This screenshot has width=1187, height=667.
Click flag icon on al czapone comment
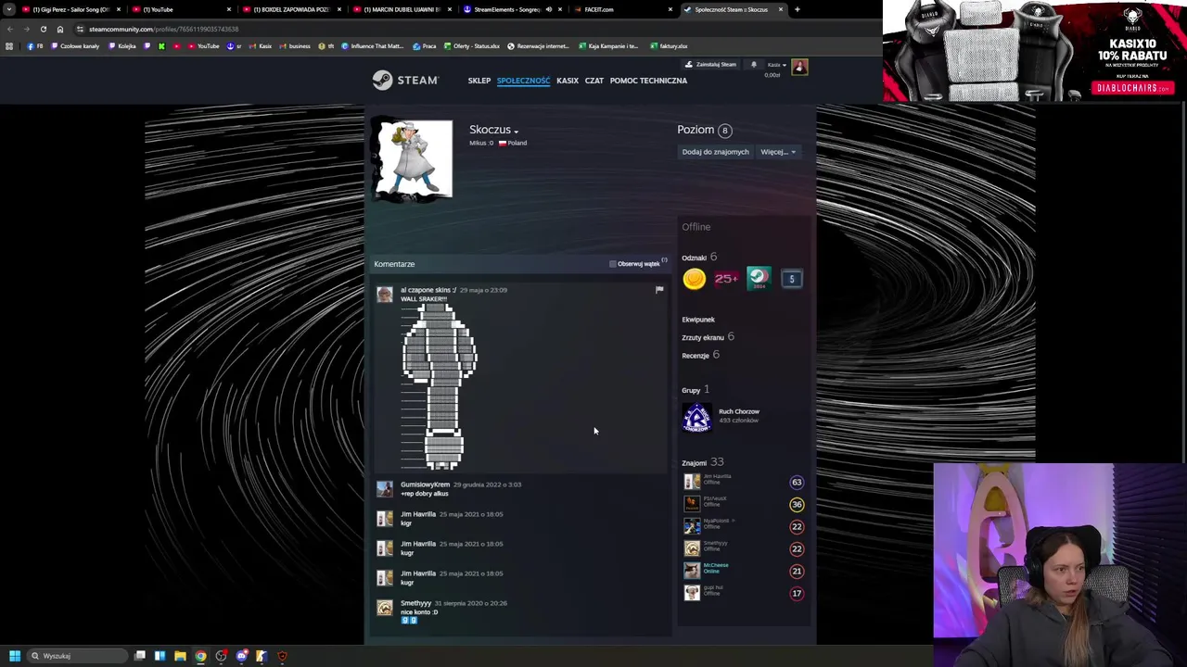659,290
